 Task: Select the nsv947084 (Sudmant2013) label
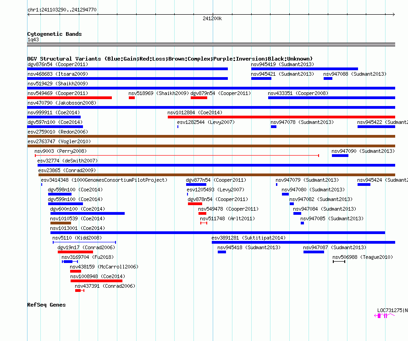325,209
